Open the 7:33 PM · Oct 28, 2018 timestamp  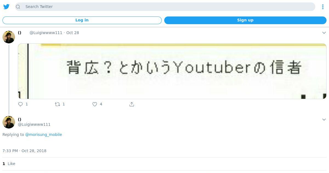coord(24,151)
